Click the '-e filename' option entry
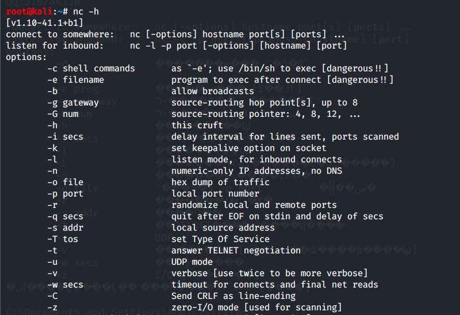The width and height of the screenshot is (460, 315). [x=76, y=80]
